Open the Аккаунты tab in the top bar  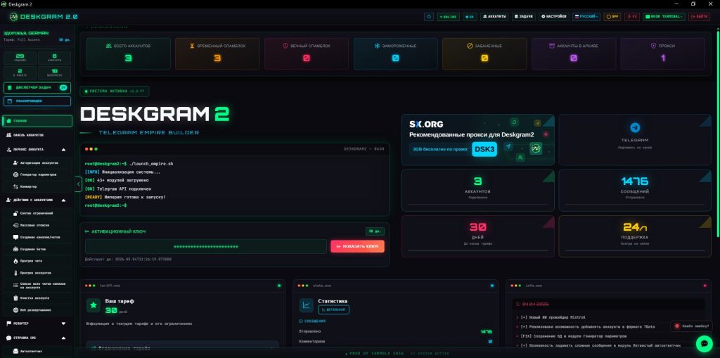494,17
